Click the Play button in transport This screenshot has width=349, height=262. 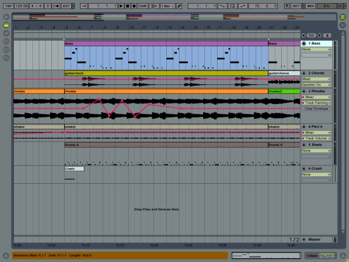tap(121, 6)
